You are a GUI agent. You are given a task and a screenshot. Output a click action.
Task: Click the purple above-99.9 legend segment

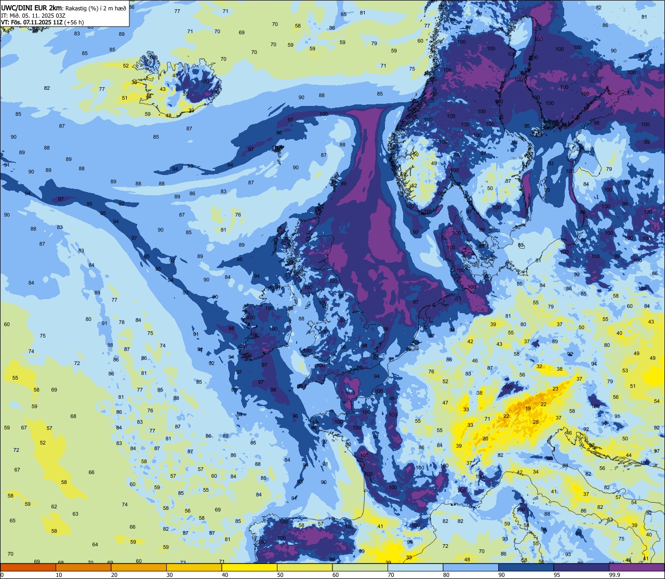[x=636, y=568]
